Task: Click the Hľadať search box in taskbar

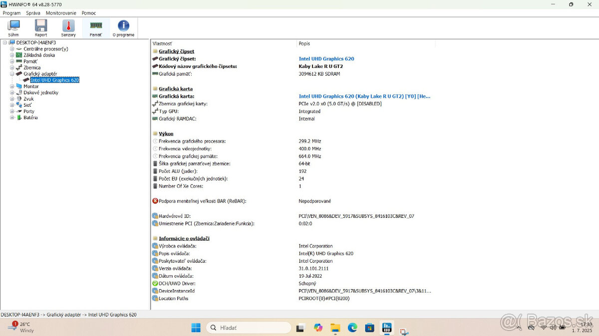Action: (x=248, y=328)
